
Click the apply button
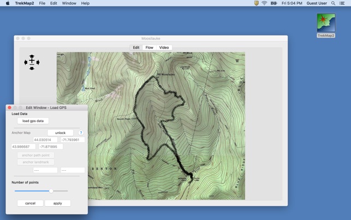[57, 203]
